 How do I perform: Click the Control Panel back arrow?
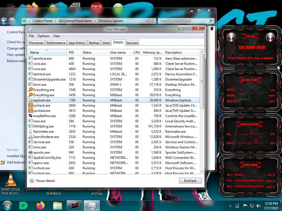click(4, 21)
